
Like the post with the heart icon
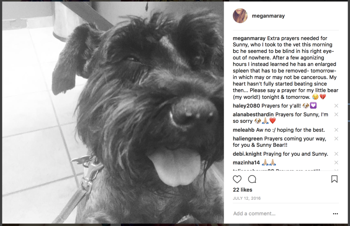point(237,179)
